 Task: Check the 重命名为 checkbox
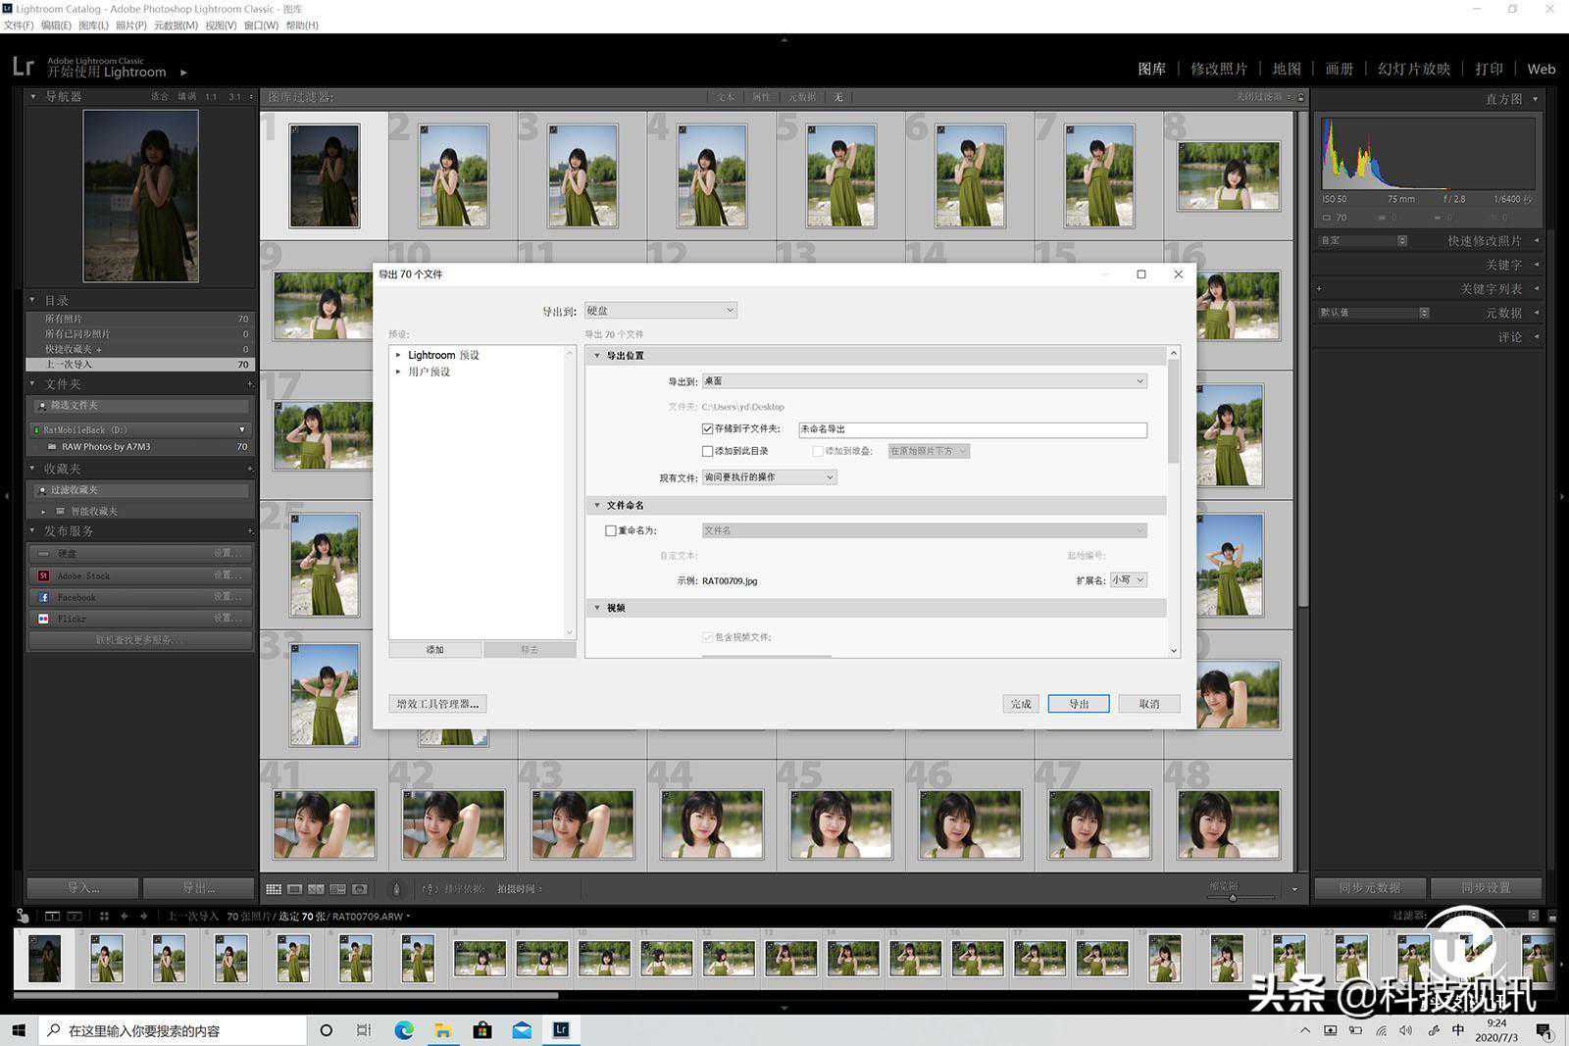tap(611, 530)
